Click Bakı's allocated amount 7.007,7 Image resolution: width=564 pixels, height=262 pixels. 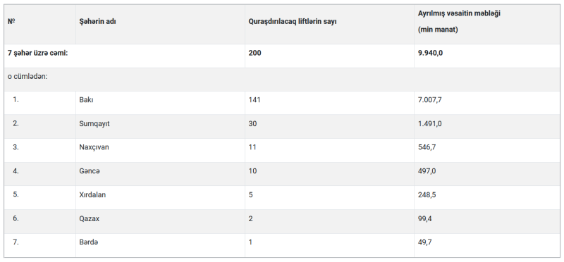(429, 100)
